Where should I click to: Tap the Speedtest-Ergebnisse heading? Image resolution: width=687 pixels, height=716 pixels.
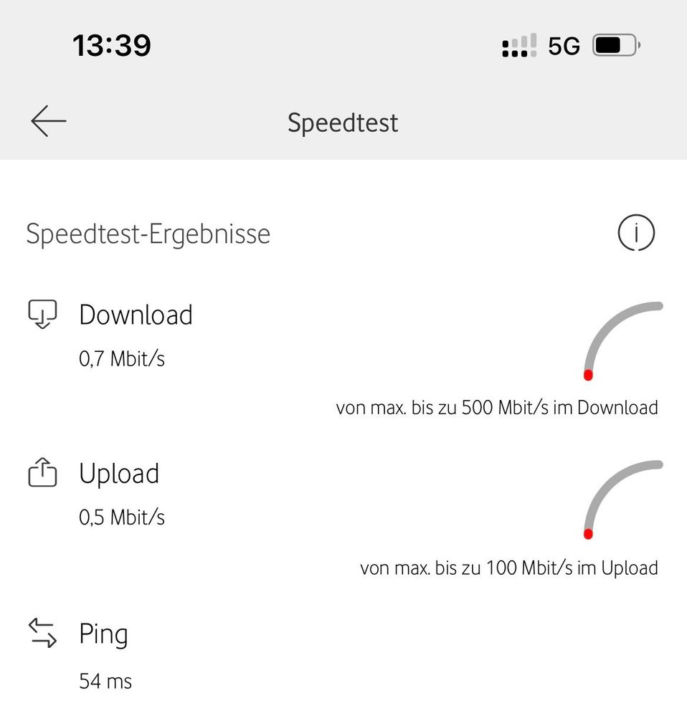coord(148,234)
